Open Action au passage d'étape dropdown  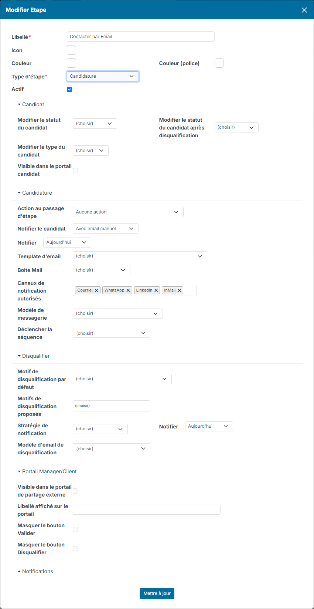tap(128, 212)
